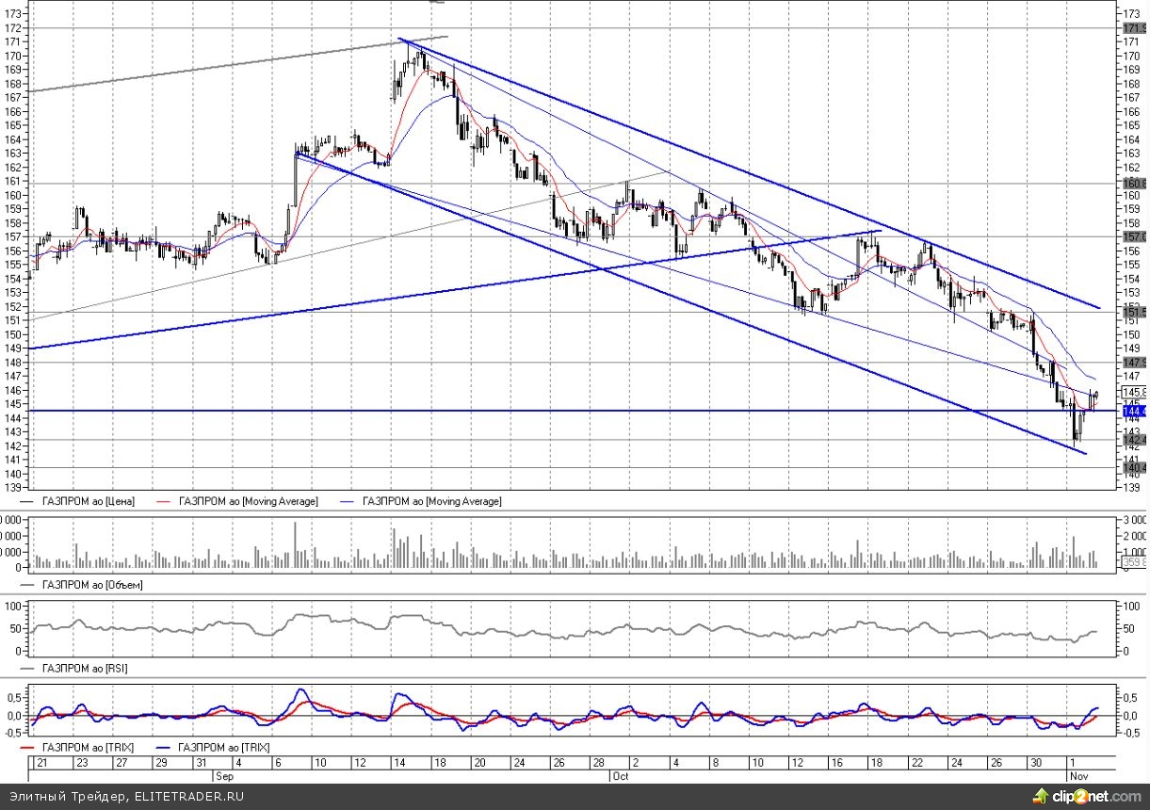Click the ГАЗПРОМ ао [RSI] legend label

pyautogui.click(x=84, y=669)
